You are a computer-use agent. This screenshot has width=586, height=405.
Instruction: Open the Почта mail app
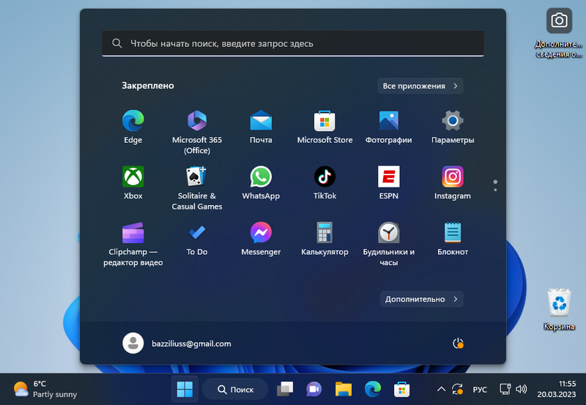coord(261,127)
